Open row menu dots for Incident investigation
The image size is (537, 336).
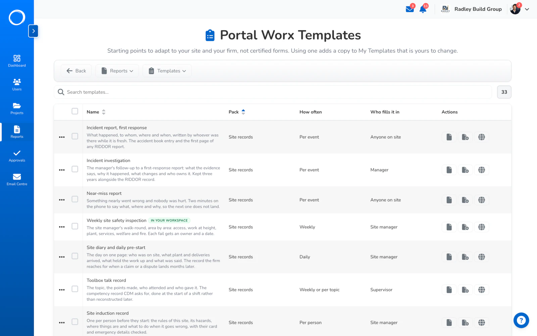pos(62,170)
